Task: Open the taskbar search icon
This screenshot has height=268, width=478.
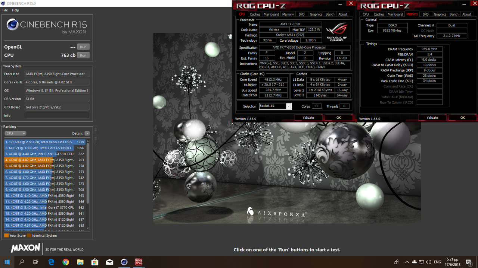Action: tap(22, 262)
